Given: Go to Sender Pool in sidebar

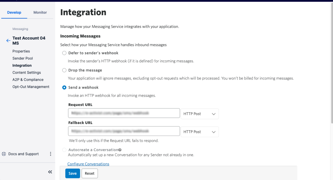Looking at the screenshot, I should (22, 58).
